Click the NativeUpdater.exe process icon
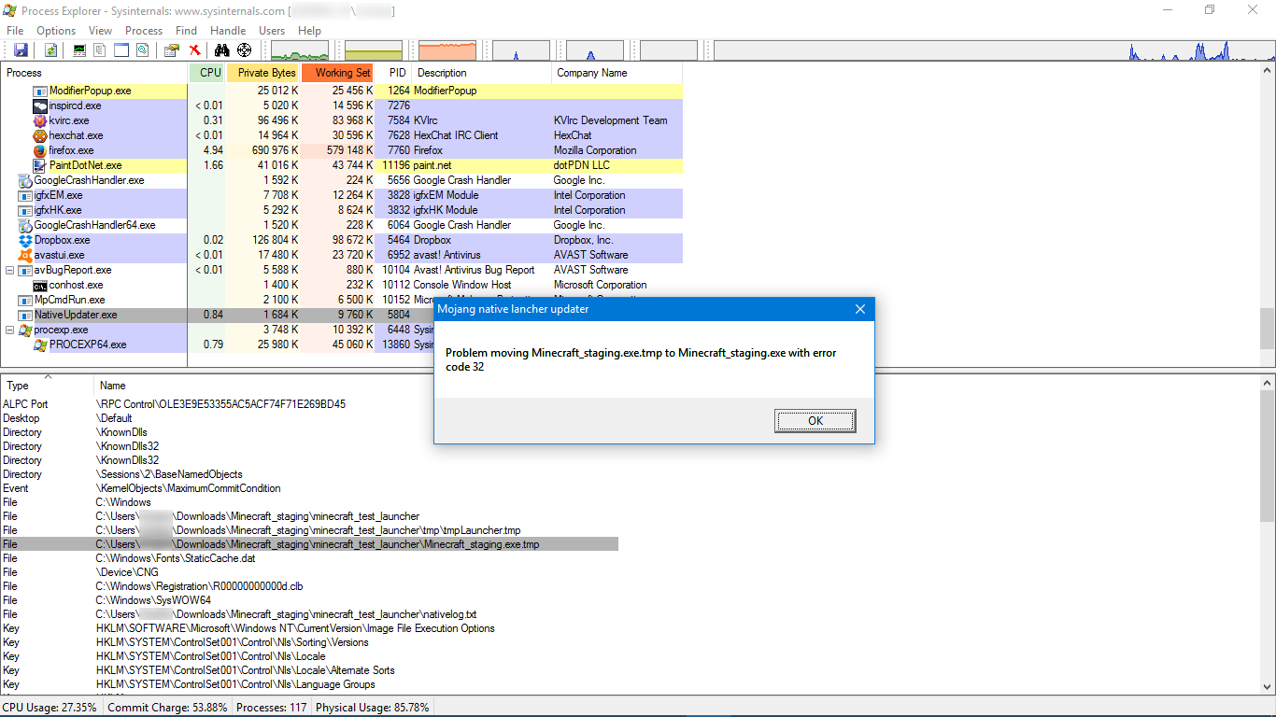Image resolution: width=1276 pixels, height=717 pixels. (25, 315)
